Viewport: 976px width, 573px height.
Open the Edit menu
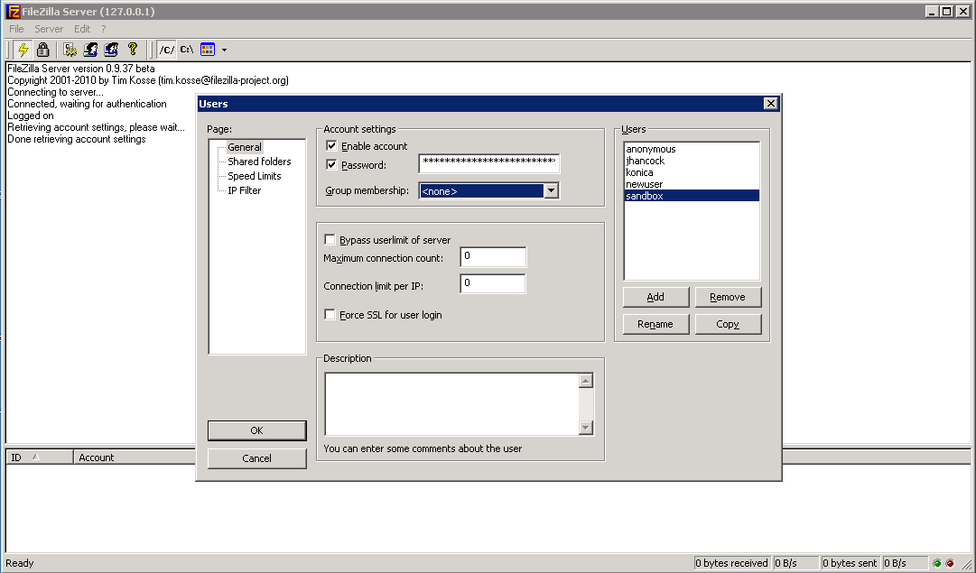coord(82,29)
